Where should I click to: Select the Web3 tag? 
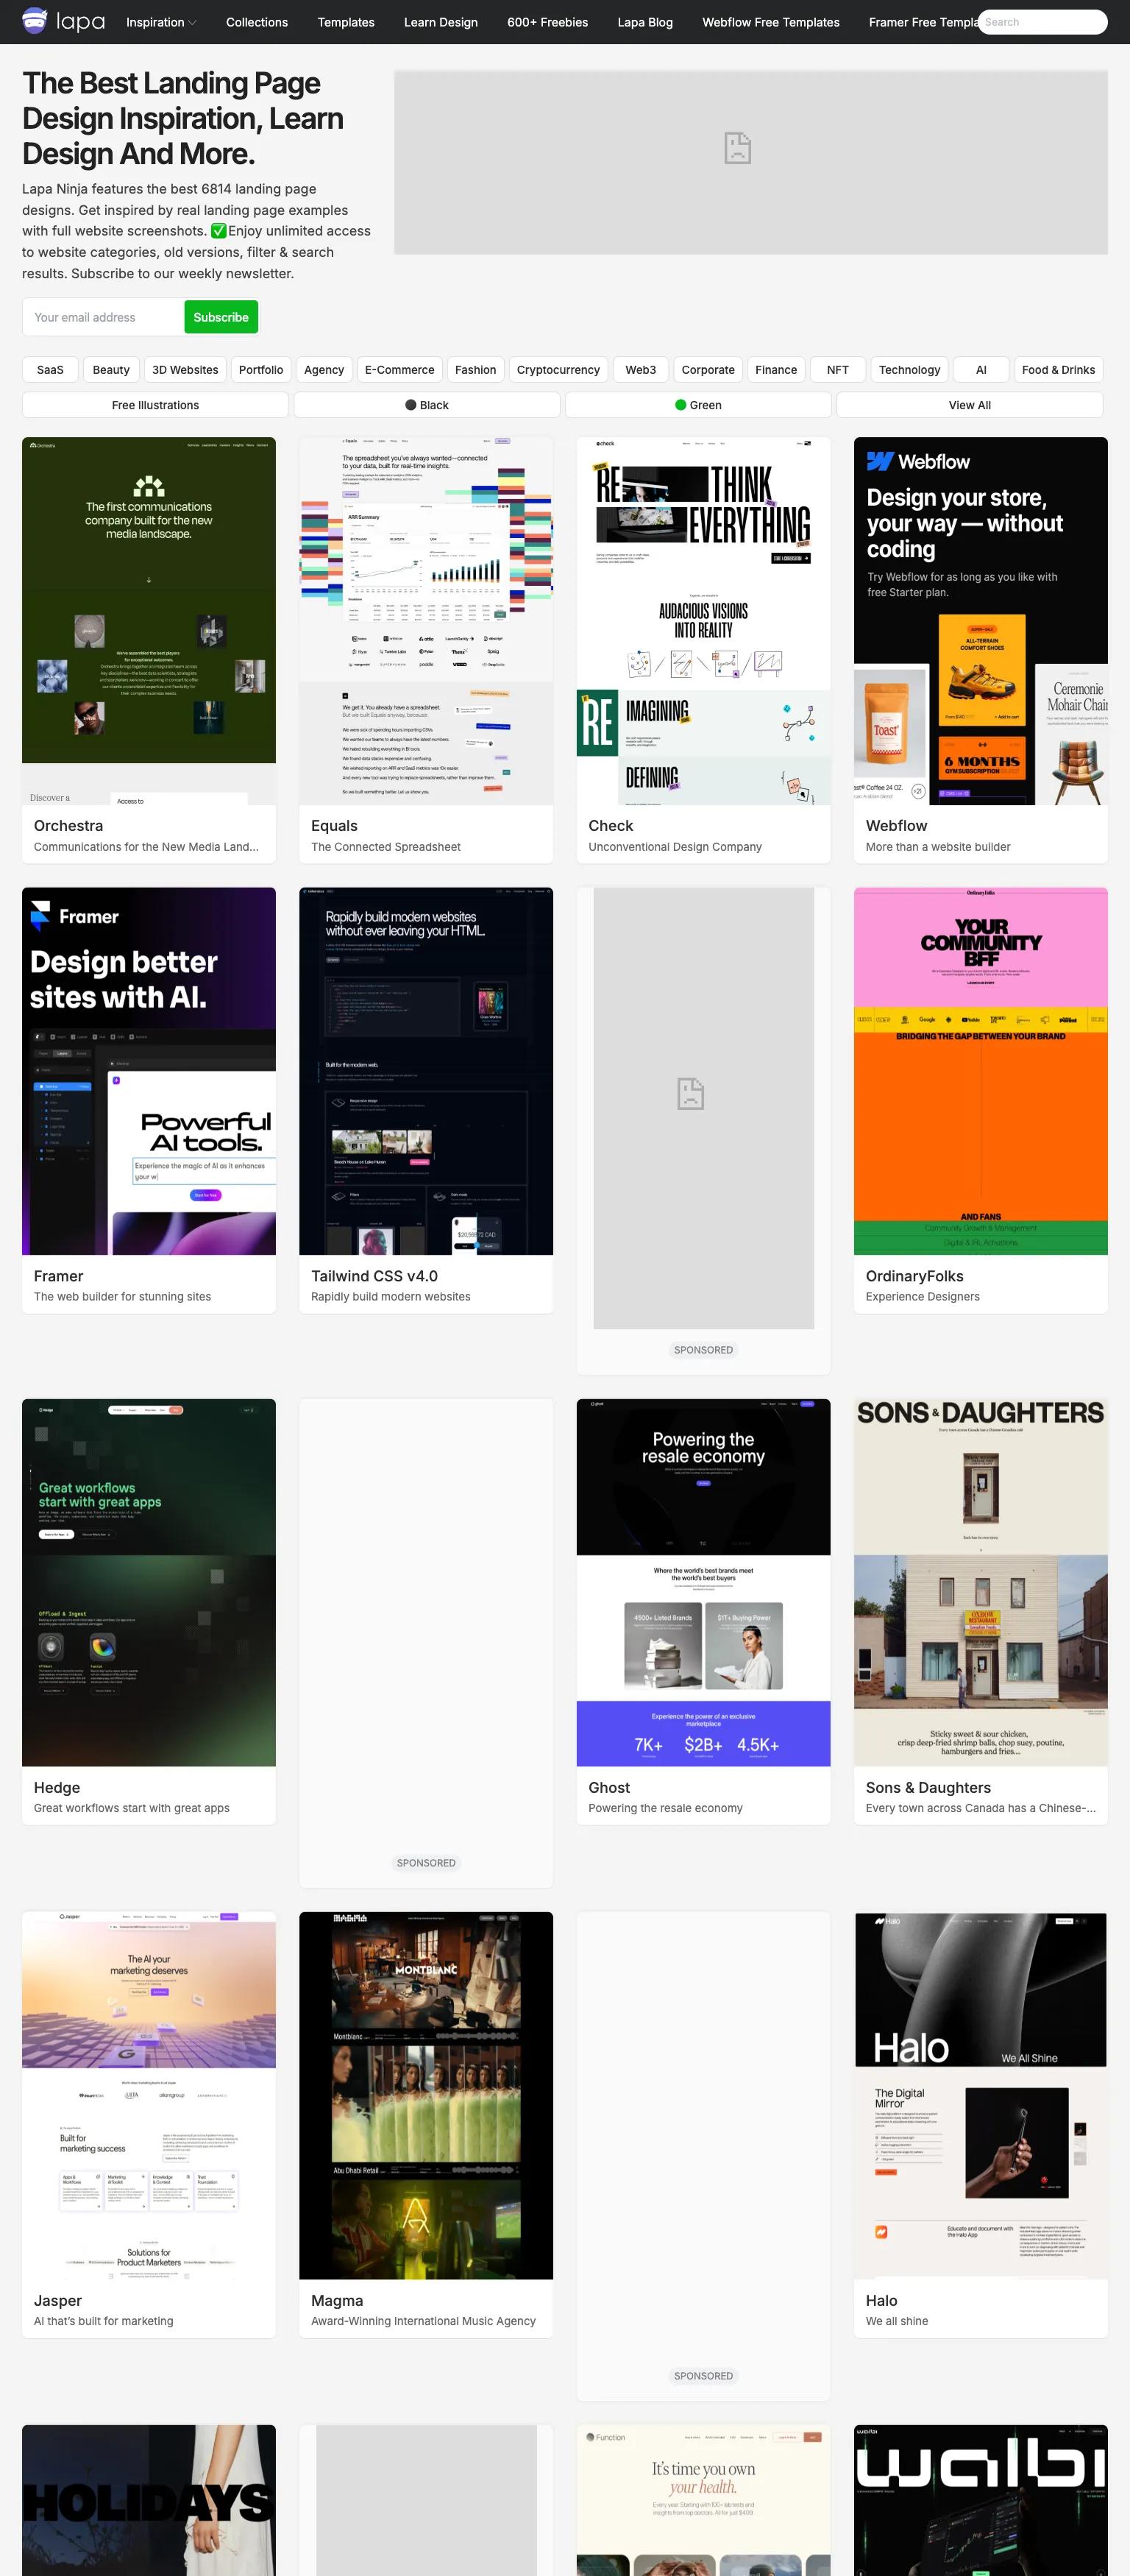[640, 370]
